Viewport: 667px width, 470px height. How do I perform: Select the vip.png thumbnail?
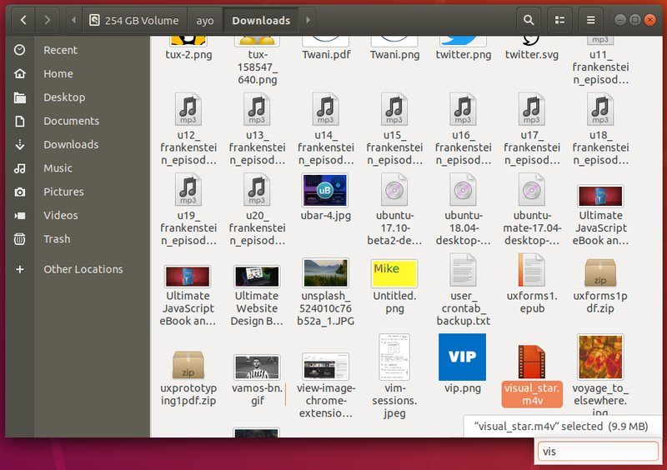(x=462, y=357)
